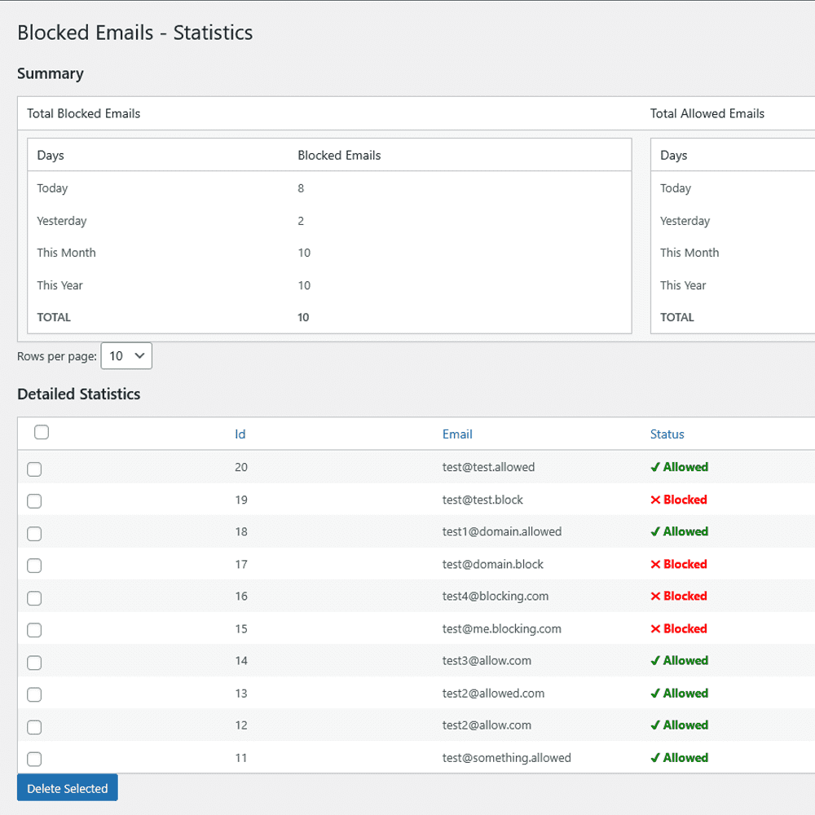Click the red X Blocked status of Id 19
815x815 pixels.
click(679, 500)
